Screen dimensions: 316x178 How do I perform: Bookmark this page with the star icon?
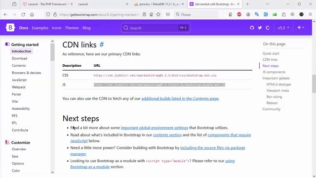tap(158, 14)
